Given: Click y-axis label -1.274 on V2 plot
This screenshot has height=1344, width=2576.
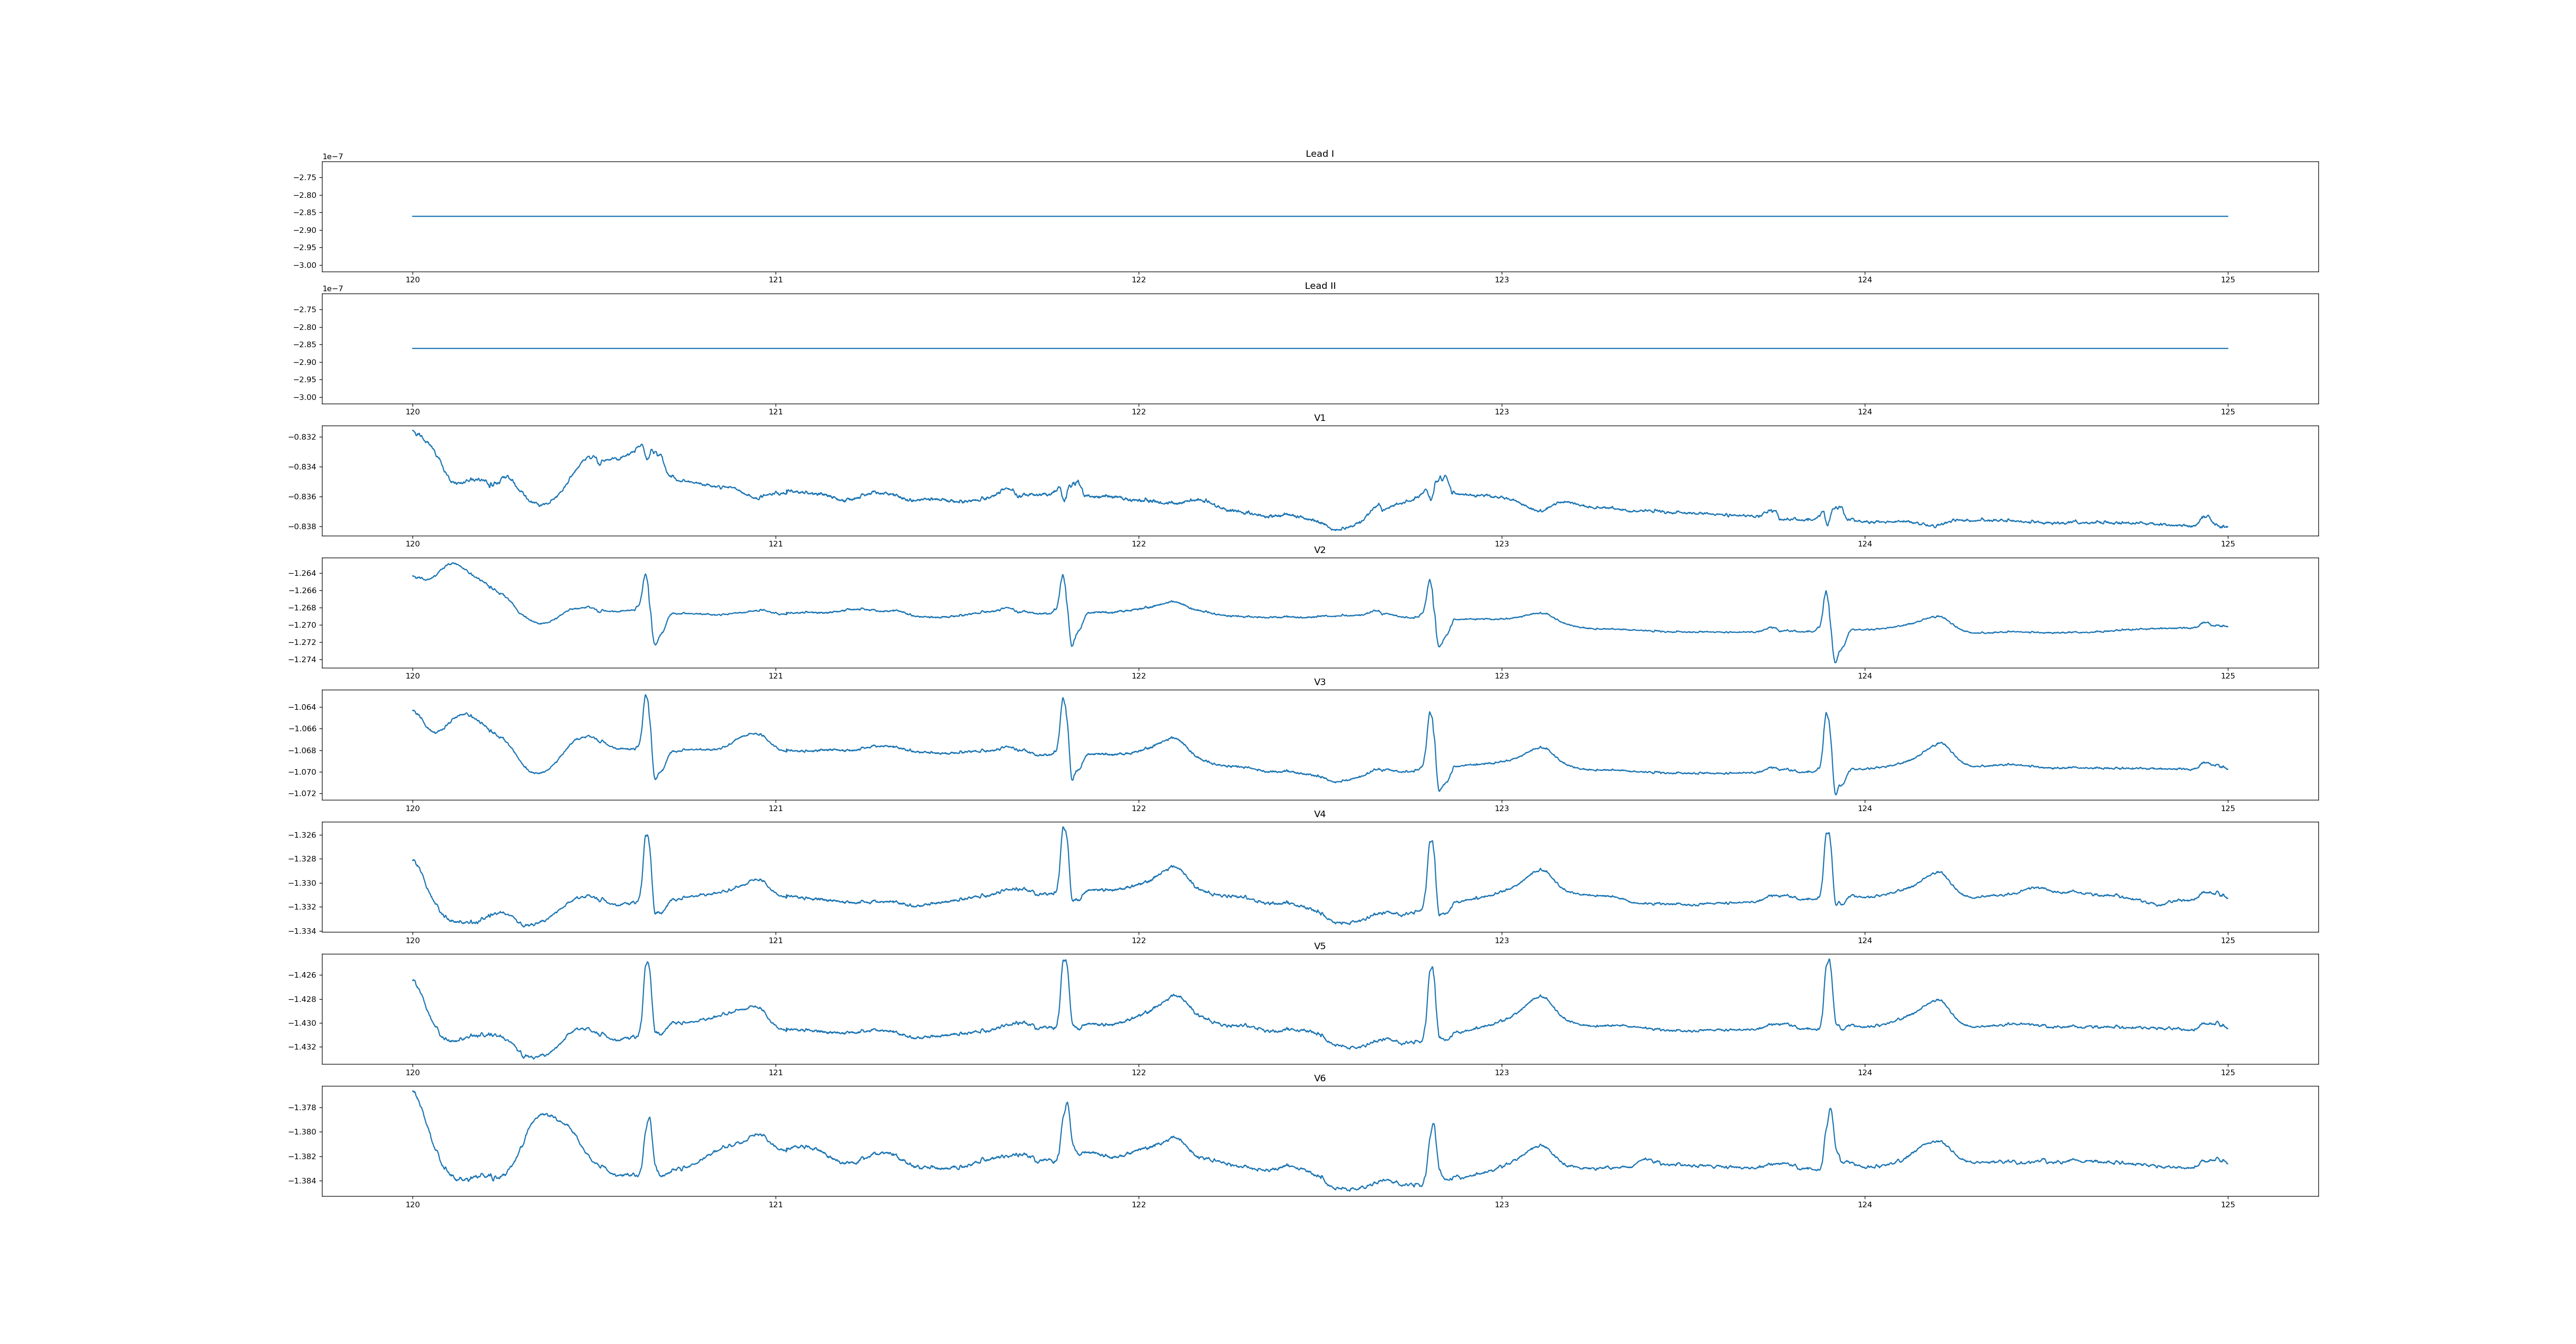Looking at the screenshot, I should tap(303, 660).
